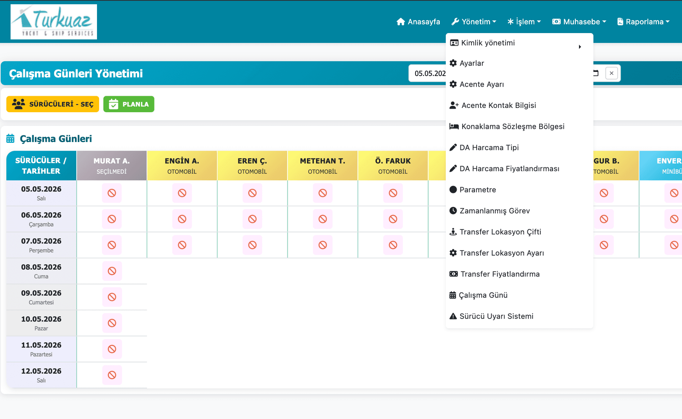The image size is (682, 419).
Task: Expand the Kimlik yönetimi submenu arrow
Action: 580,47
